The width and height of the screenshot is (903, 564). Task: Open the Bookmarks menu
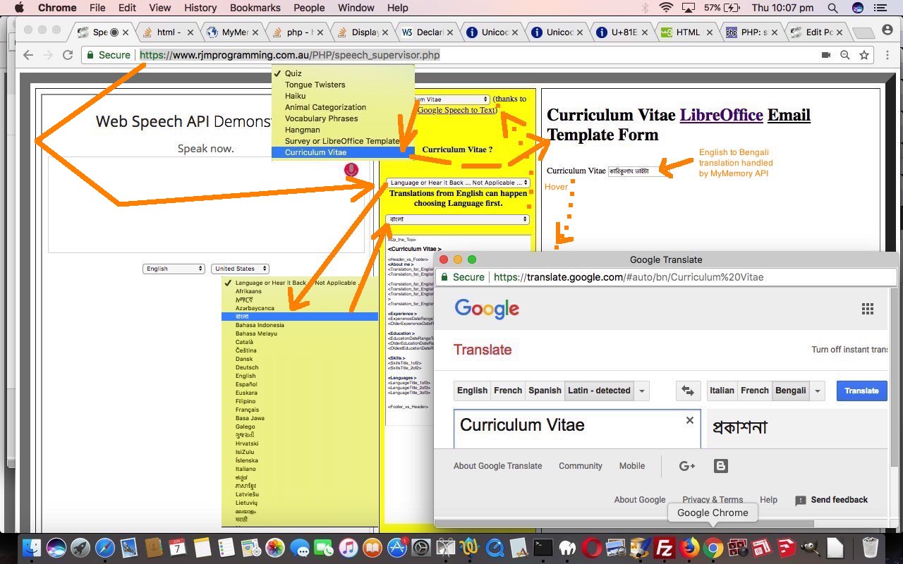255,8
